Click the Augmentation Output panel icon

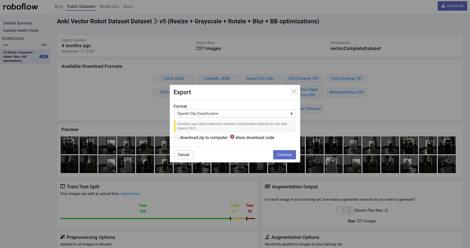coord(268,186)
